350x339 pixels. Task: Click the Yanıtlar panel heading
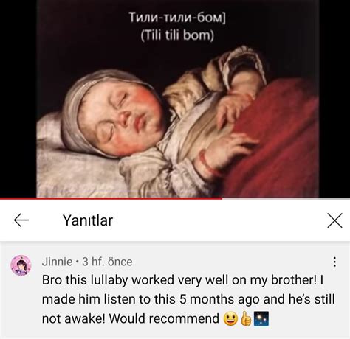pyautogui.click(x=88, y=220)
